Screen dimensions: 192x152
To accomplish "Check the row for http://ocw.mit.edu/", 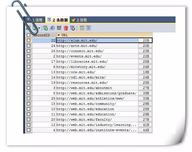I will [29, 72].
